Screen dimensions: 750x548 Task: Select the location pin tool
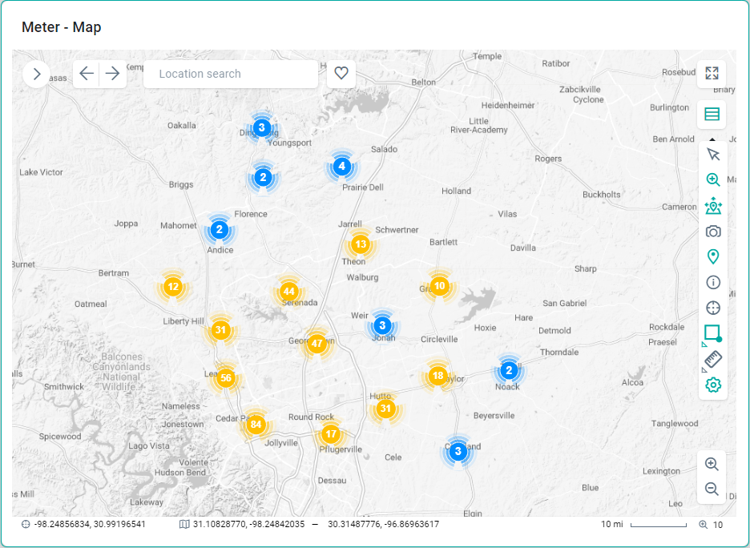tap(713, 257)
